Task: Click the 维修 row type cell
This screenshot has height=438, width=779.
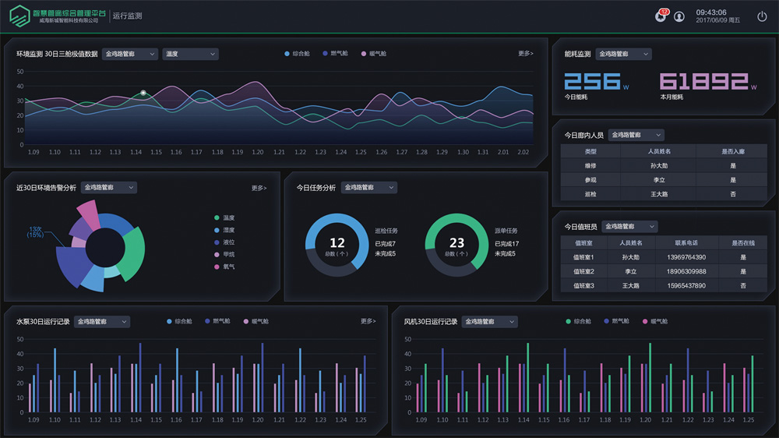Action: pyautogui.click(x=590, y=165)
